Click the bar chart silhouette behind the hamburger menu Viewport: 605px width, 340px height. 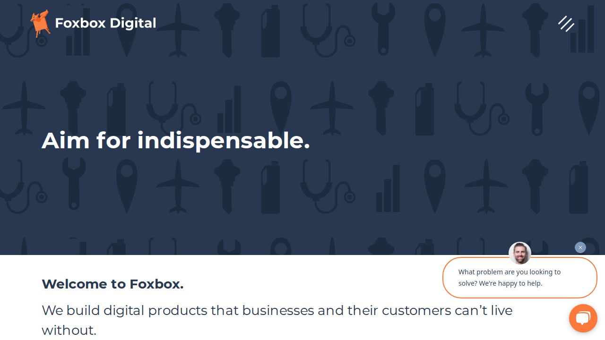click(x=582, y=29)
